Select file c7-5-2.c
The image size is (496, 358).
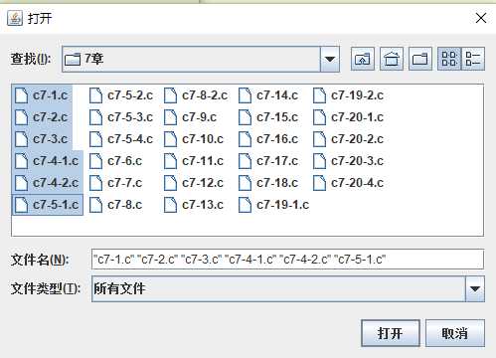(121, 95)
